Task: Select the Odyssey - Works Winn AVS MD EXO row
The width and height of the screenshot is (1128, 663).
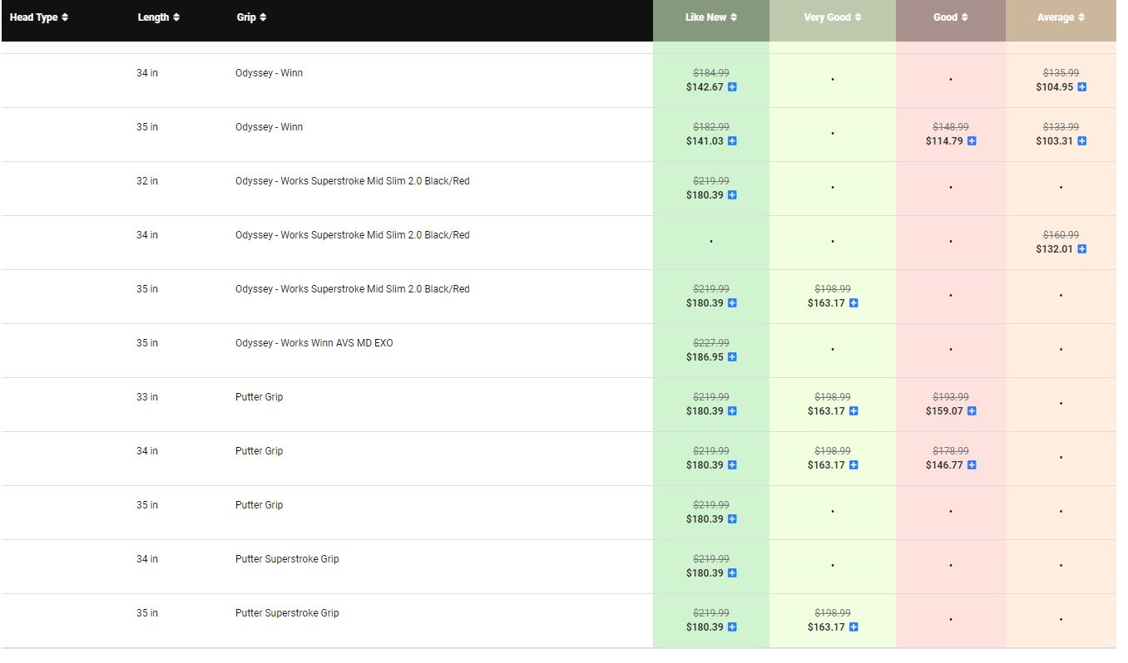Action: (x=314, y=343)
